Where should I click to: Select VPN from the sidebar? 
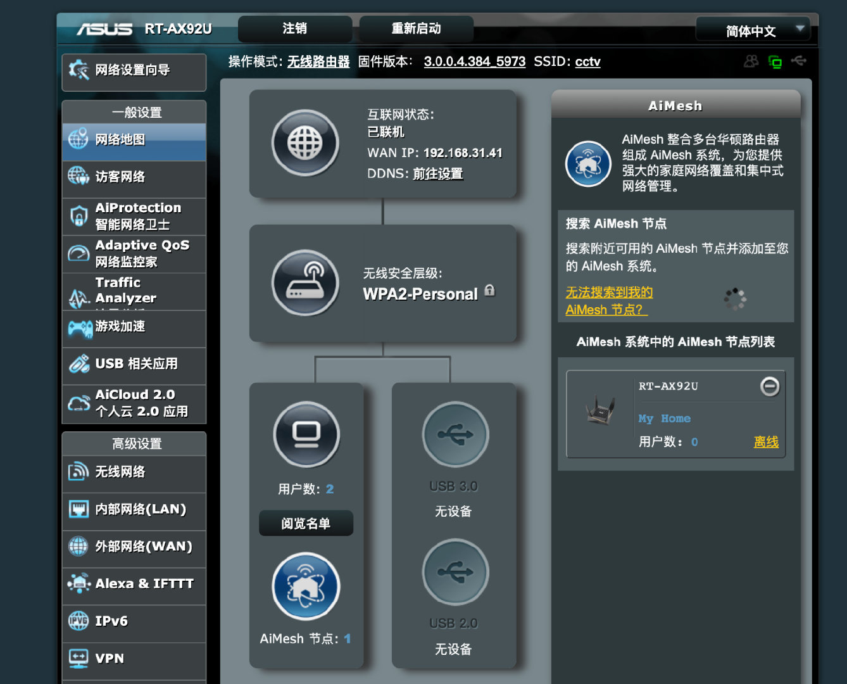tap(134, 659)
